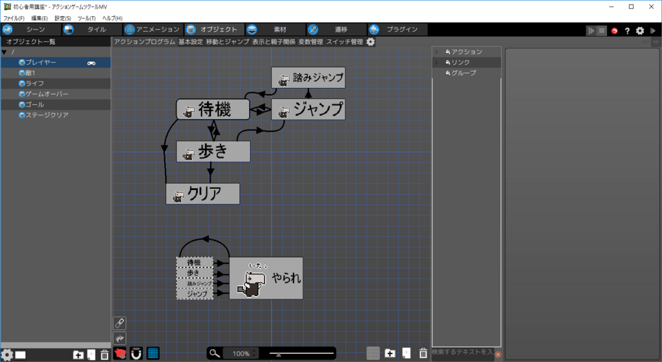Click the red shape icon in bottom canvas toolbar

tap(120, 353)
